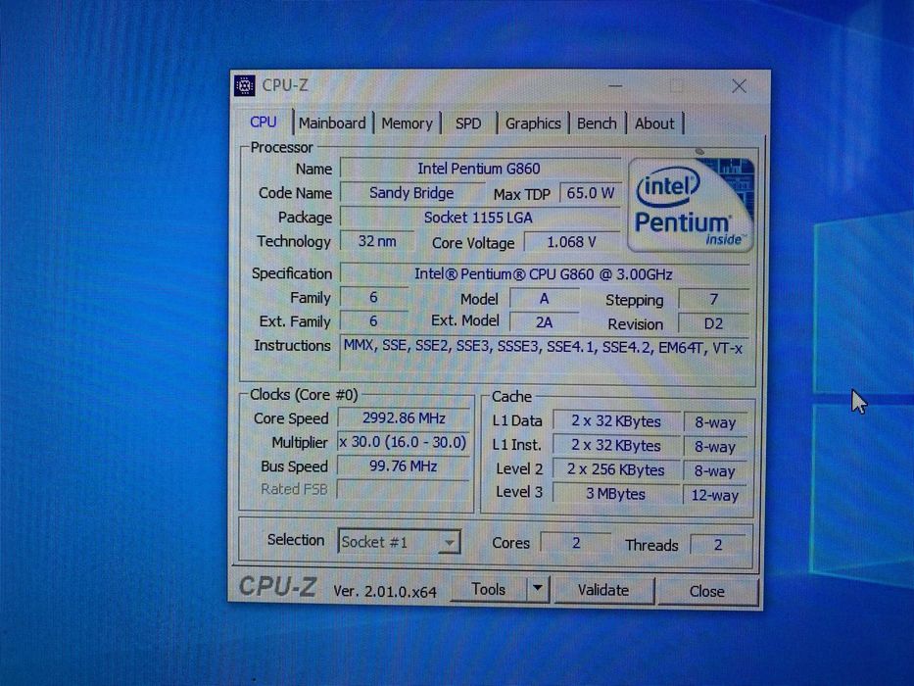Viewport: 914px width, 686px height.
Task: Click the Ext. Family value 6
Action: [373, 320]
